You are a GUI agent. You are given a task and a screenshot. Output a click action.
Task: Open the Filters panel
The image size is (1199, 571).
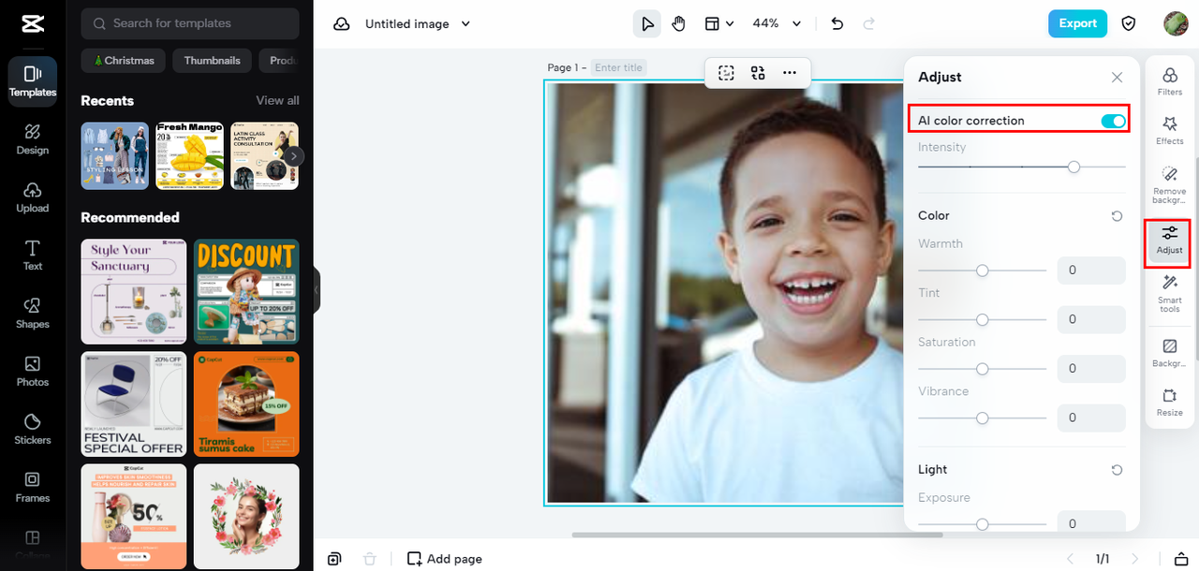click(1170, 81)
